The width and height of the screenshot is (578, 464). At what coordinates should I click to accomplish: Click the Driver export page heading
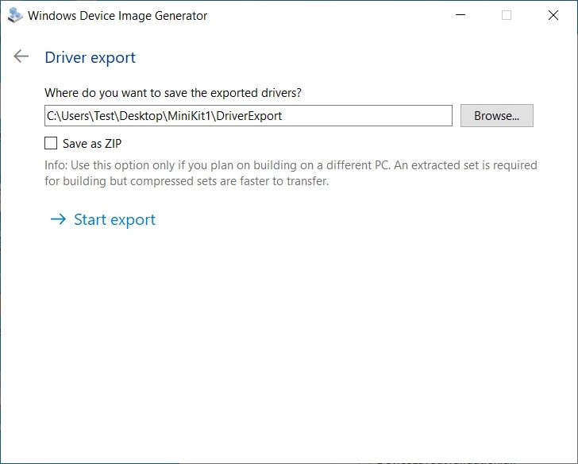(x=90, y=57)
